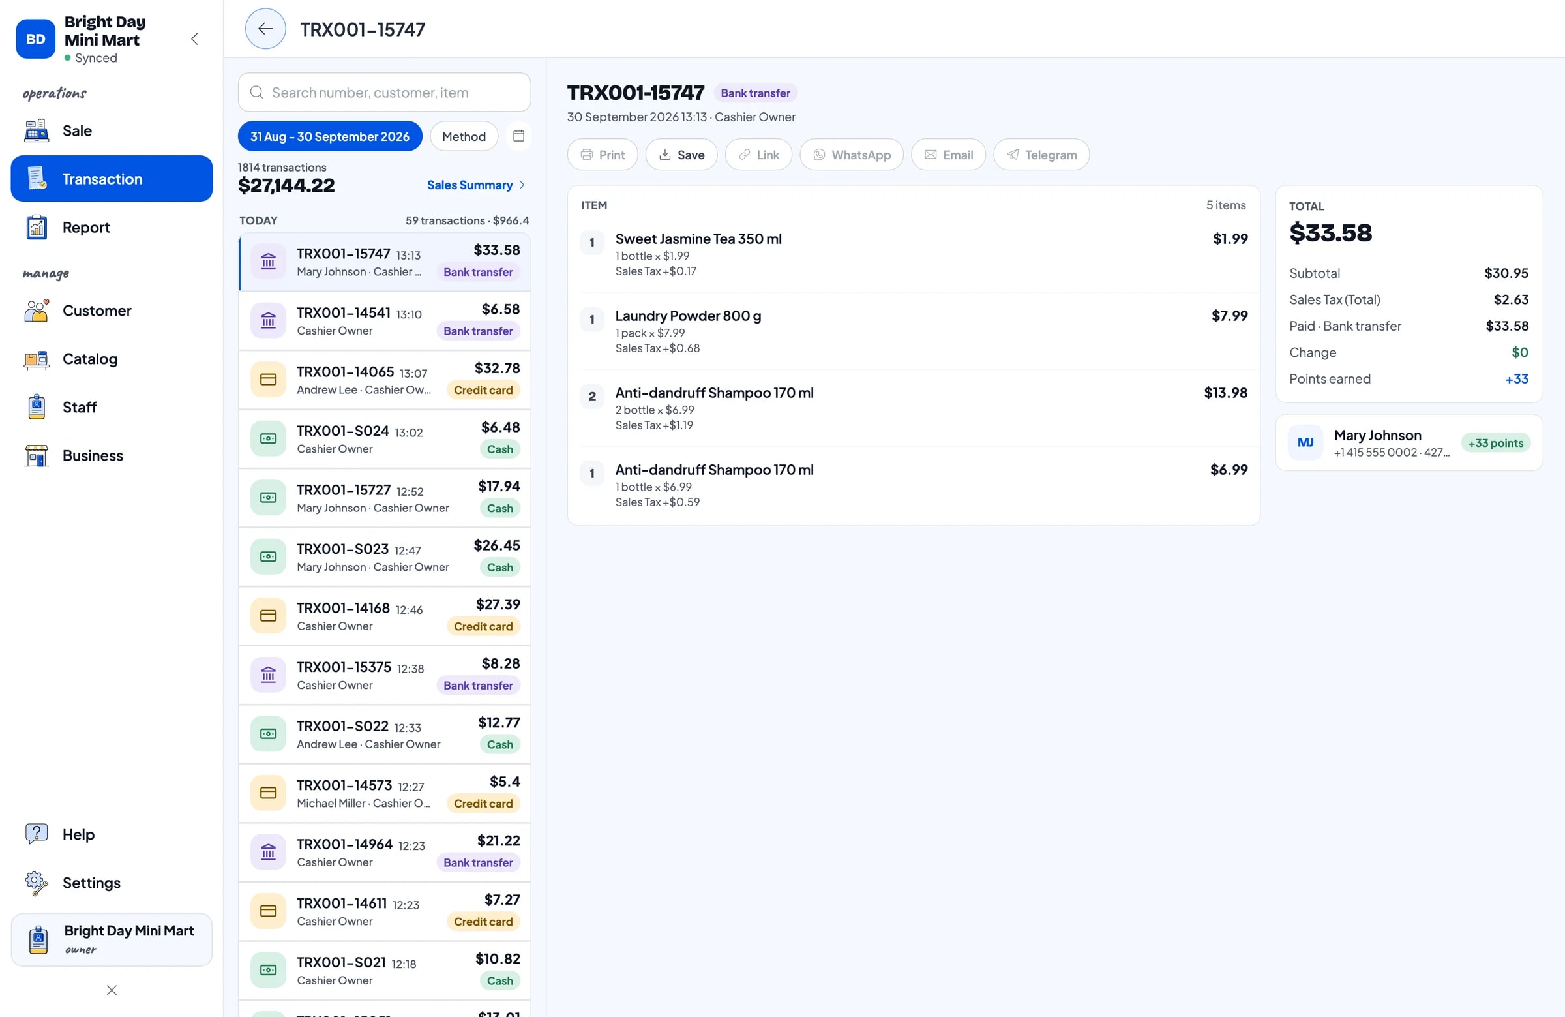Click the Staff badge icon
Image resolution: width=1565 pixels, height=1017 pixels.
coord(36,407)
